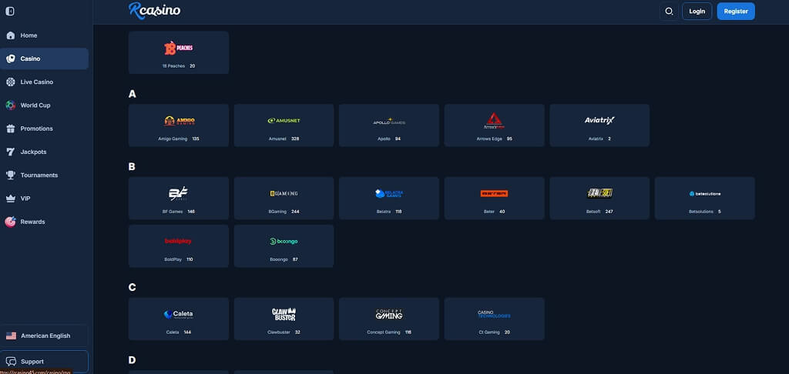Click the US flag icon
Viewport: 789px width, 374px height.
[x=11, y=336]
